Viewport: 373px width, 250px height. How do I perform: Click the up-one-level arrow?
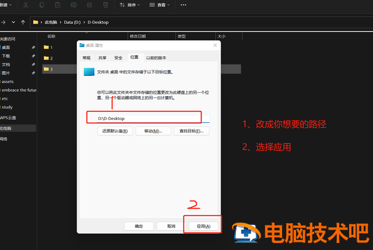pos(23,22)
